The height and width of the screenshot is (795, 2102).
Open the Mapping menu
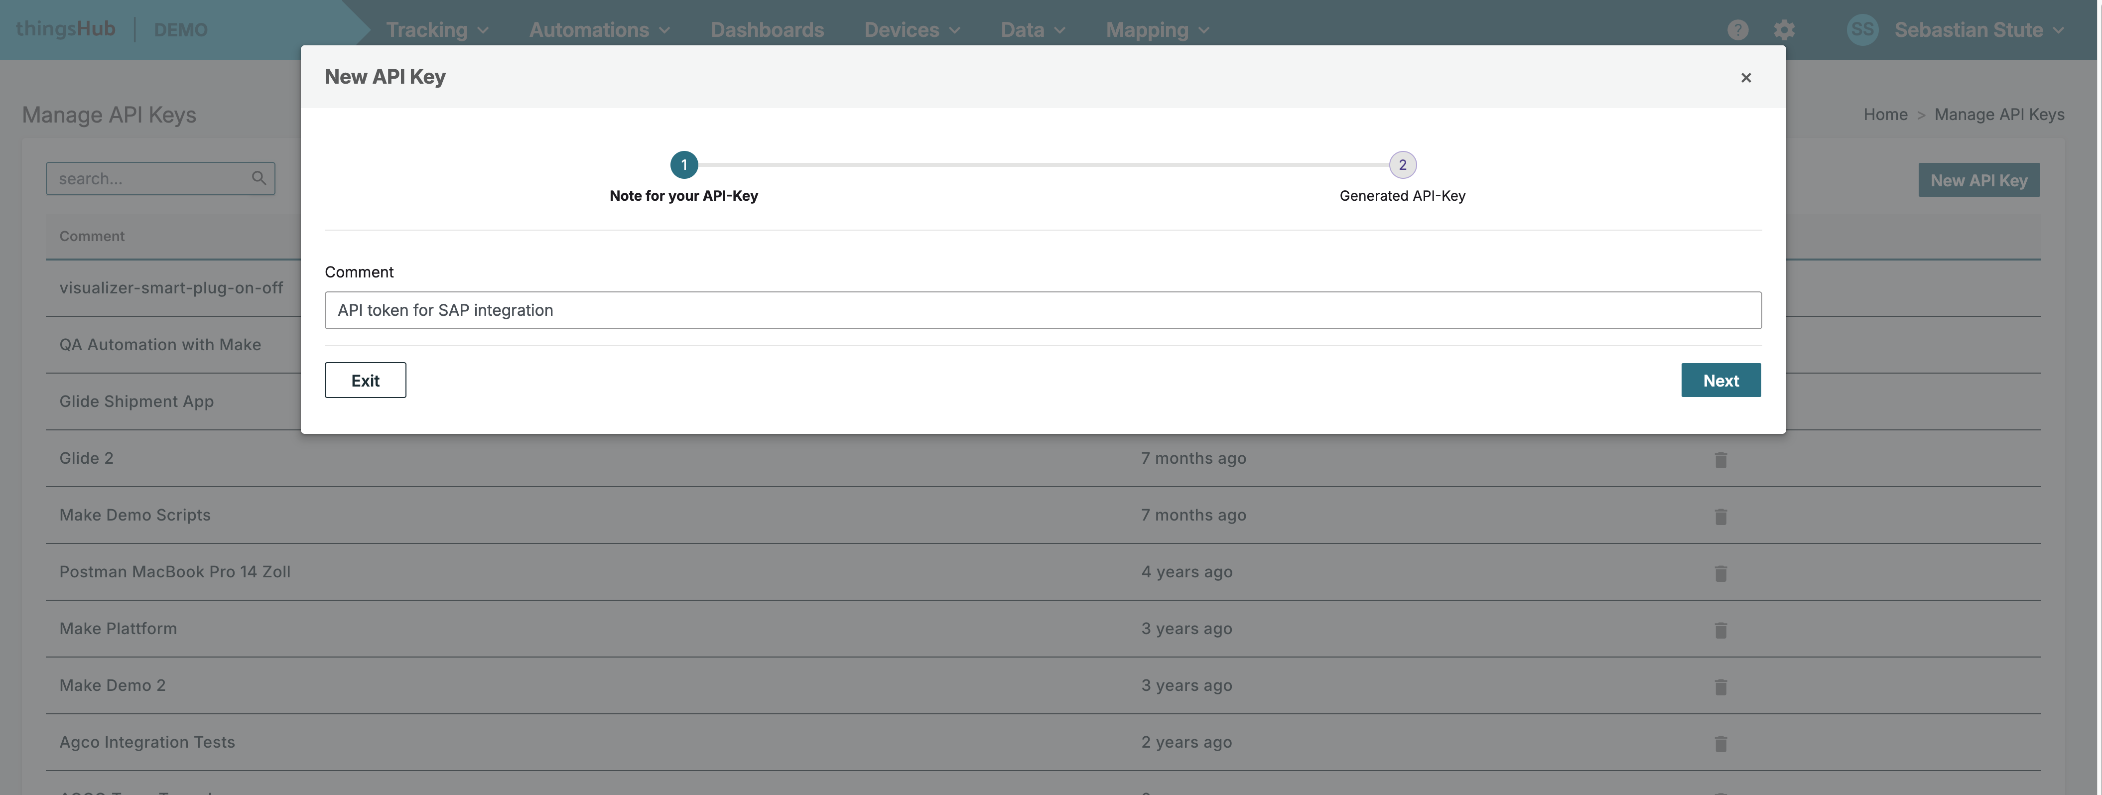[x=1156, y=30]
